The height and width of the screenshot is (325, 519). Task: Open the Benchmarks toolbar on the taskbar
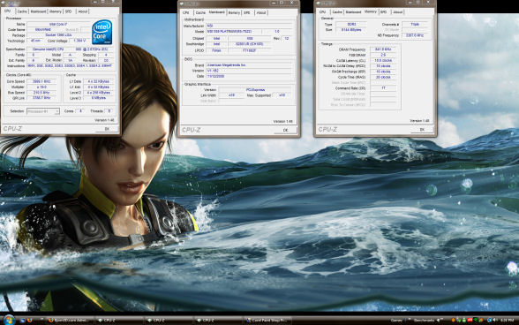click(424, 321)
